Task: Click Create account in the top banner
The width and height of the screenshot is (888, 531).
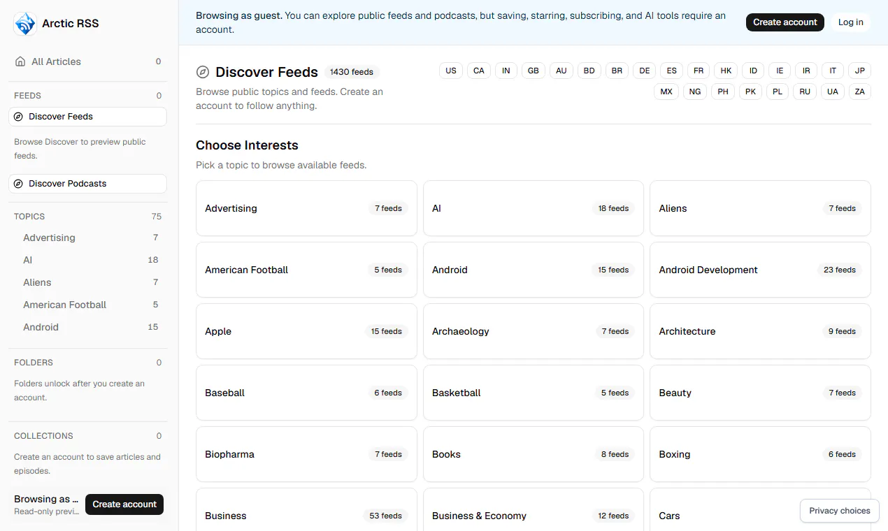Action: pyautogui.click(x=785, y=22)
